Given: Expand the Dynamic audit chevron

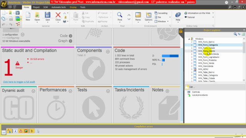Looking at the screenshot, I should [33, 91].
